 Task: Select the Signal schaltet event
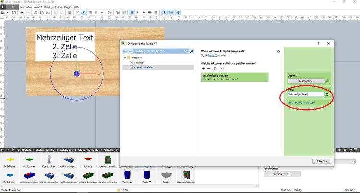[158, 68]
